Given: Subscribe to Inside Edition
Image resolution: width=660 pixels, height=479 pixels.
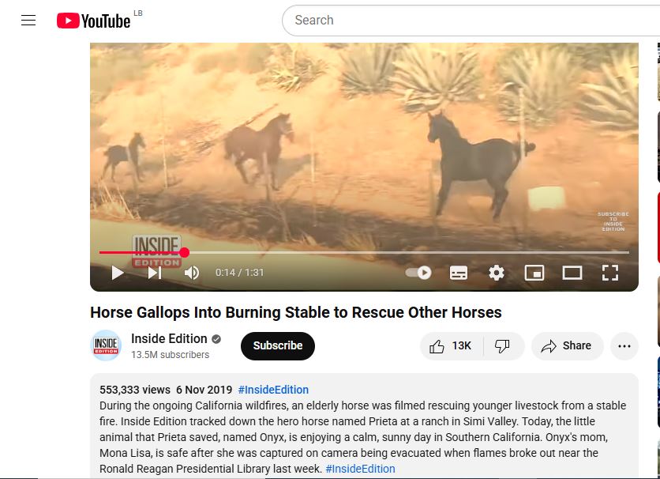Looking at the screenshot, I should click(278, 346).
